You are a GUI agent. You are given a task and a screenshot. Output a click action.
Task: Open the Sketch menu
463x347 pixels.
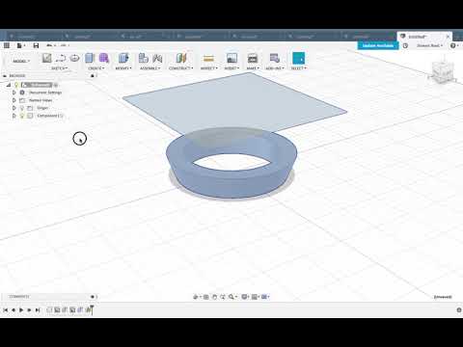[x=59, y=68]
